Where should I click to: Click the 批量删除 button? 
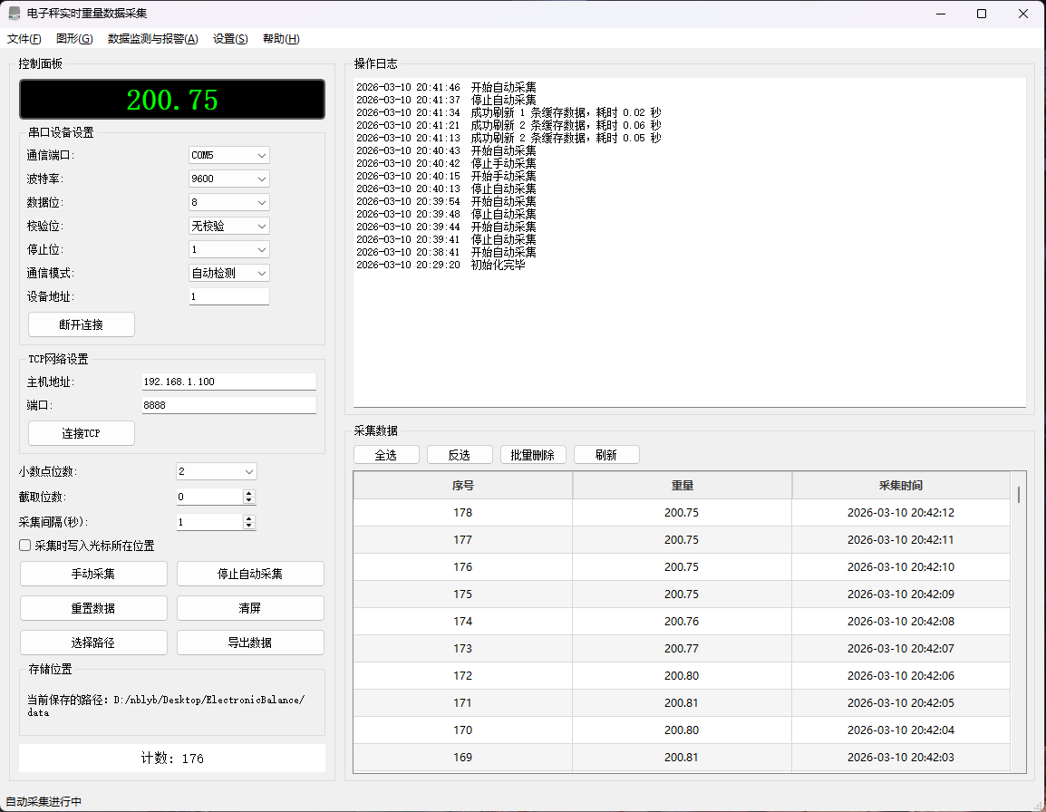533,455
